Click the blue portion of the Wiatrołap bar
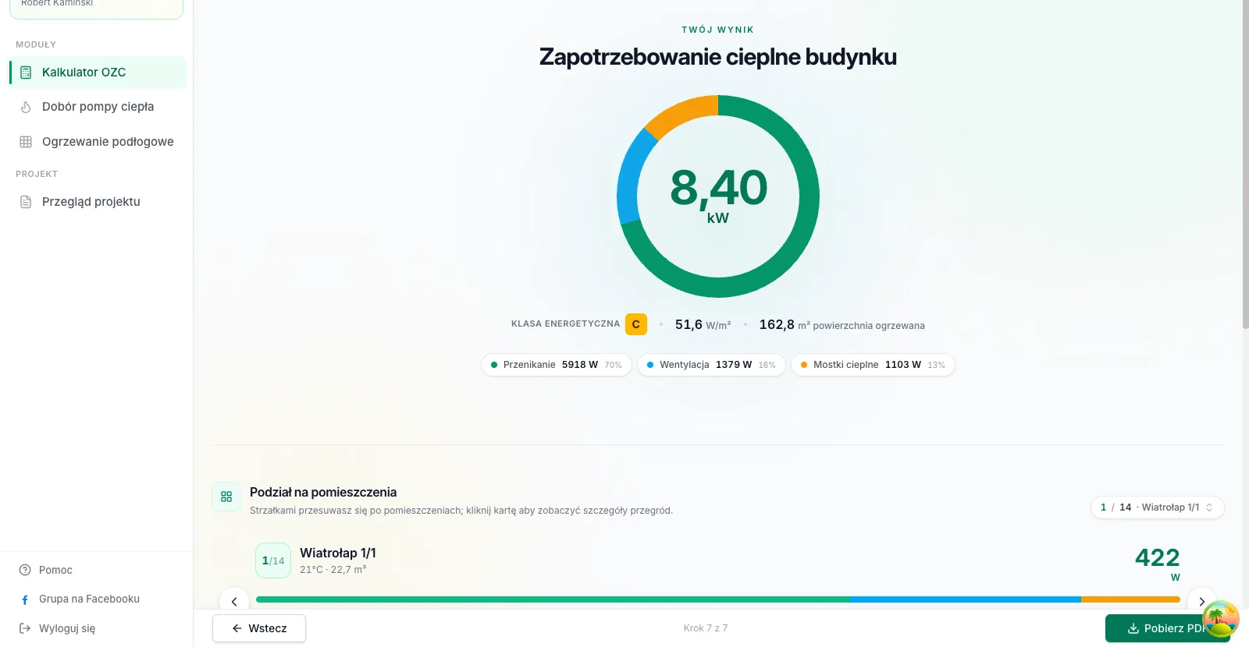1249x647 pixels. coord(965,599)
